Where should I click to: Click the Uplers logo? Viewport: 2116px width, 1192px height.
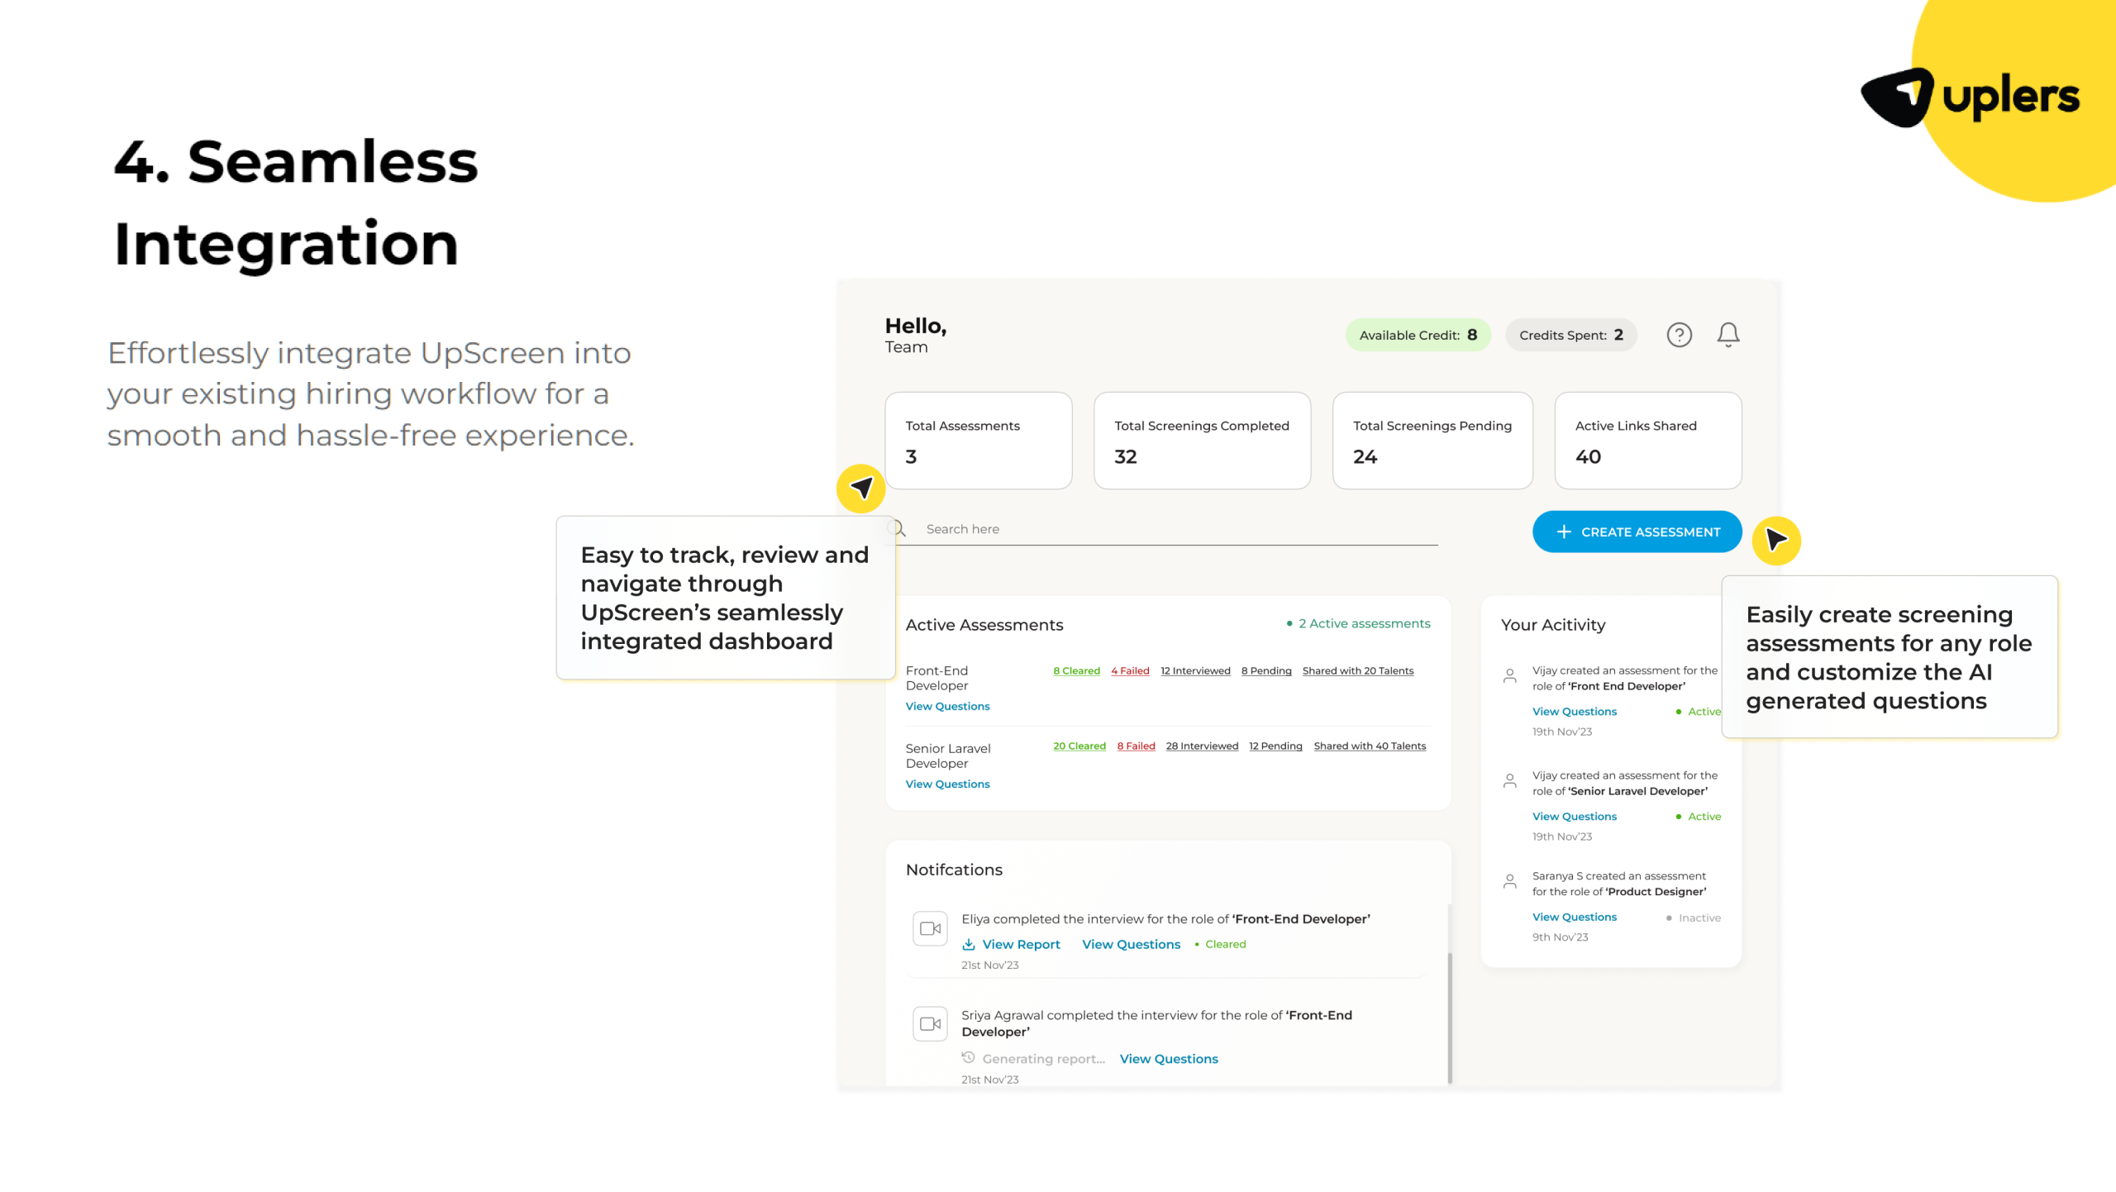coord(1969,98)
